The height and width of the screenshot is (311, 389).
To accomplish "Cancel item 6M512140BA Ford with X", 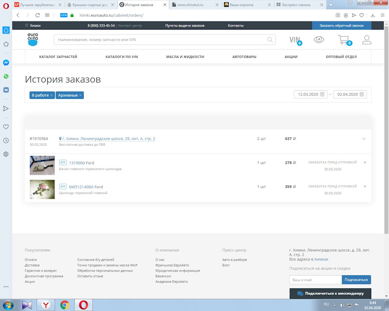I will (365, 186).
